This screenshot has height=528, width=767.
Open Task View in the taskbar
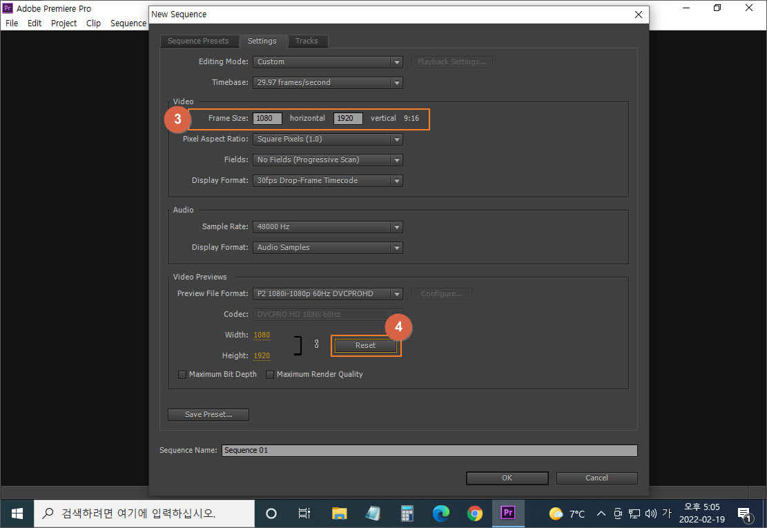coord(304,514)
